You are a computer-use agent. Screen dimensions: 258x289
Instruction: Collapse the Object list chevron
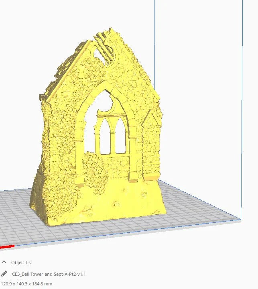click(4, 263)
